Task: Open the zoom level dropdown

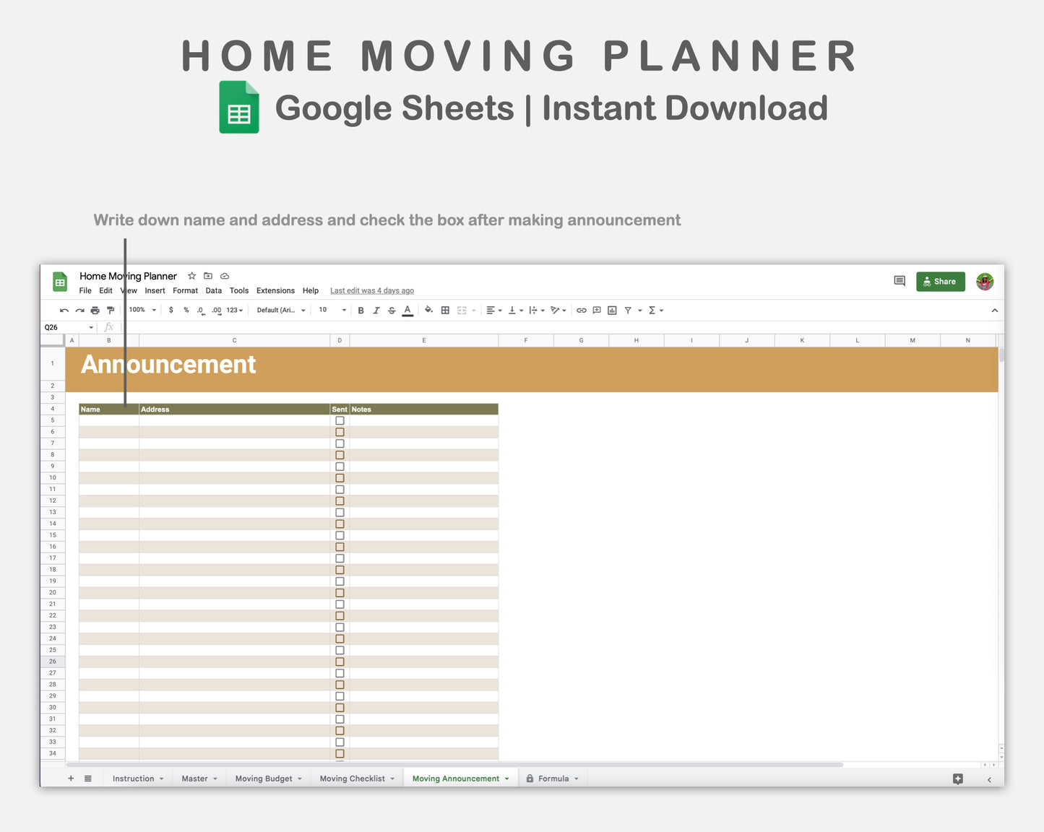Action: pyautogui.click(x=142, y=310)
